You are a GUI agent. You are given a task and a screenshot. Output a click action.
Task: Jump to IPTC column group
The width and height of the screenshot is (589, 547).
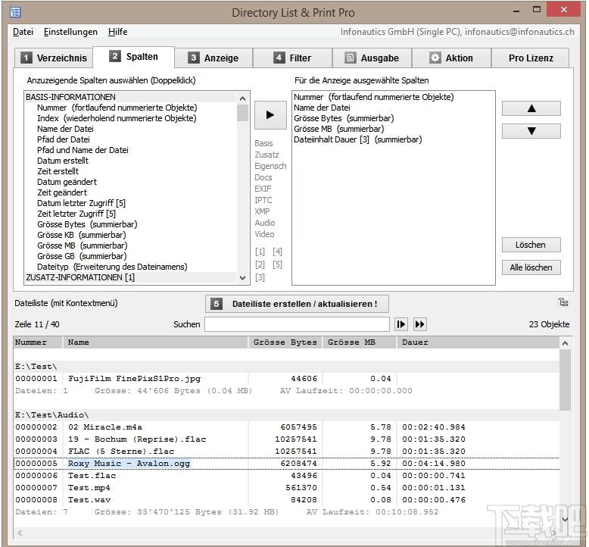pos(263,200)
